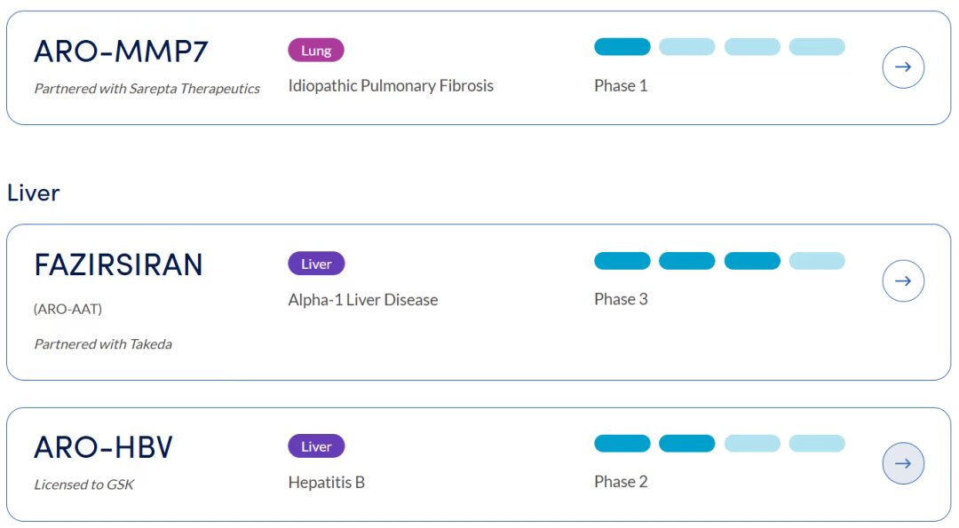The width and height of the screenshot is (959, 528).
Task: Click the Alpha-1 Liver Disease indication text
Action: tap(363, 299)
